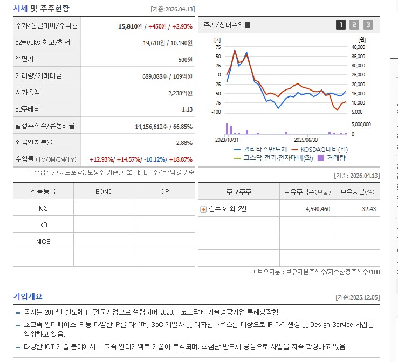Viewport: 398px width, 362px height.
Task: Click the 보유지분(%) column header
Action: [x=357, y=192]
